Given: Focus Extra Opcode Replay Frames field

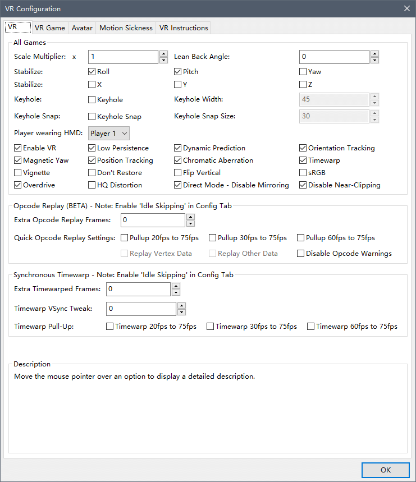Looking at the screenshot, I should (153, 221).
